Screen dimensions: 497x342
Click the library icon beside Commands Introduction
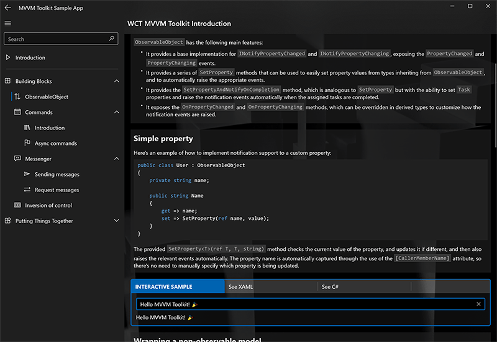[27, 128]
